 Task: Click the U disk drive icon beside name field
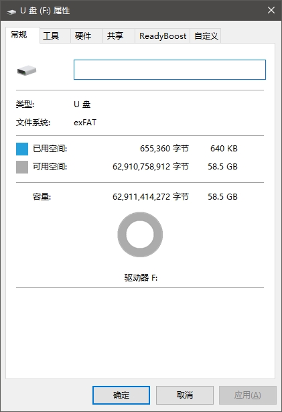[27, 70]
